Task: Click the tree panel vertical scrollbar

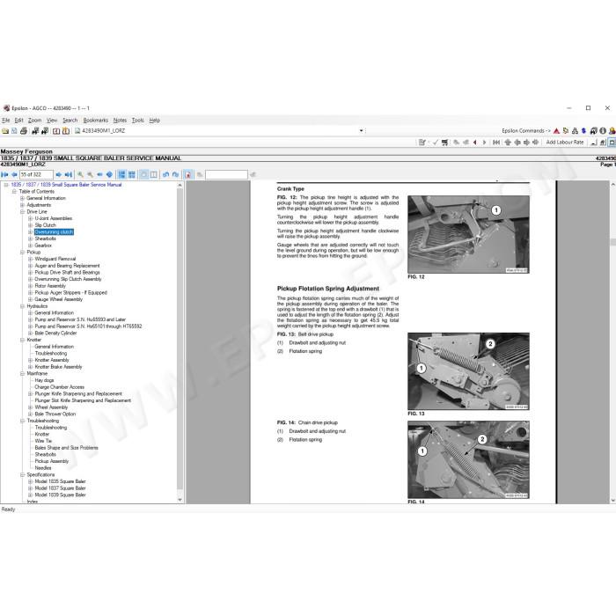Action: pos(180,338)
